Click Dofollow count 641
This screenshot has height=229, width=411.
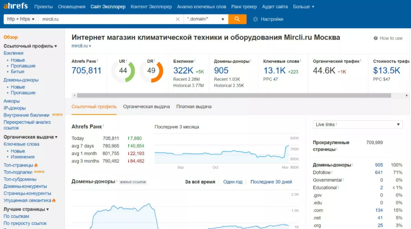point(379,172)
